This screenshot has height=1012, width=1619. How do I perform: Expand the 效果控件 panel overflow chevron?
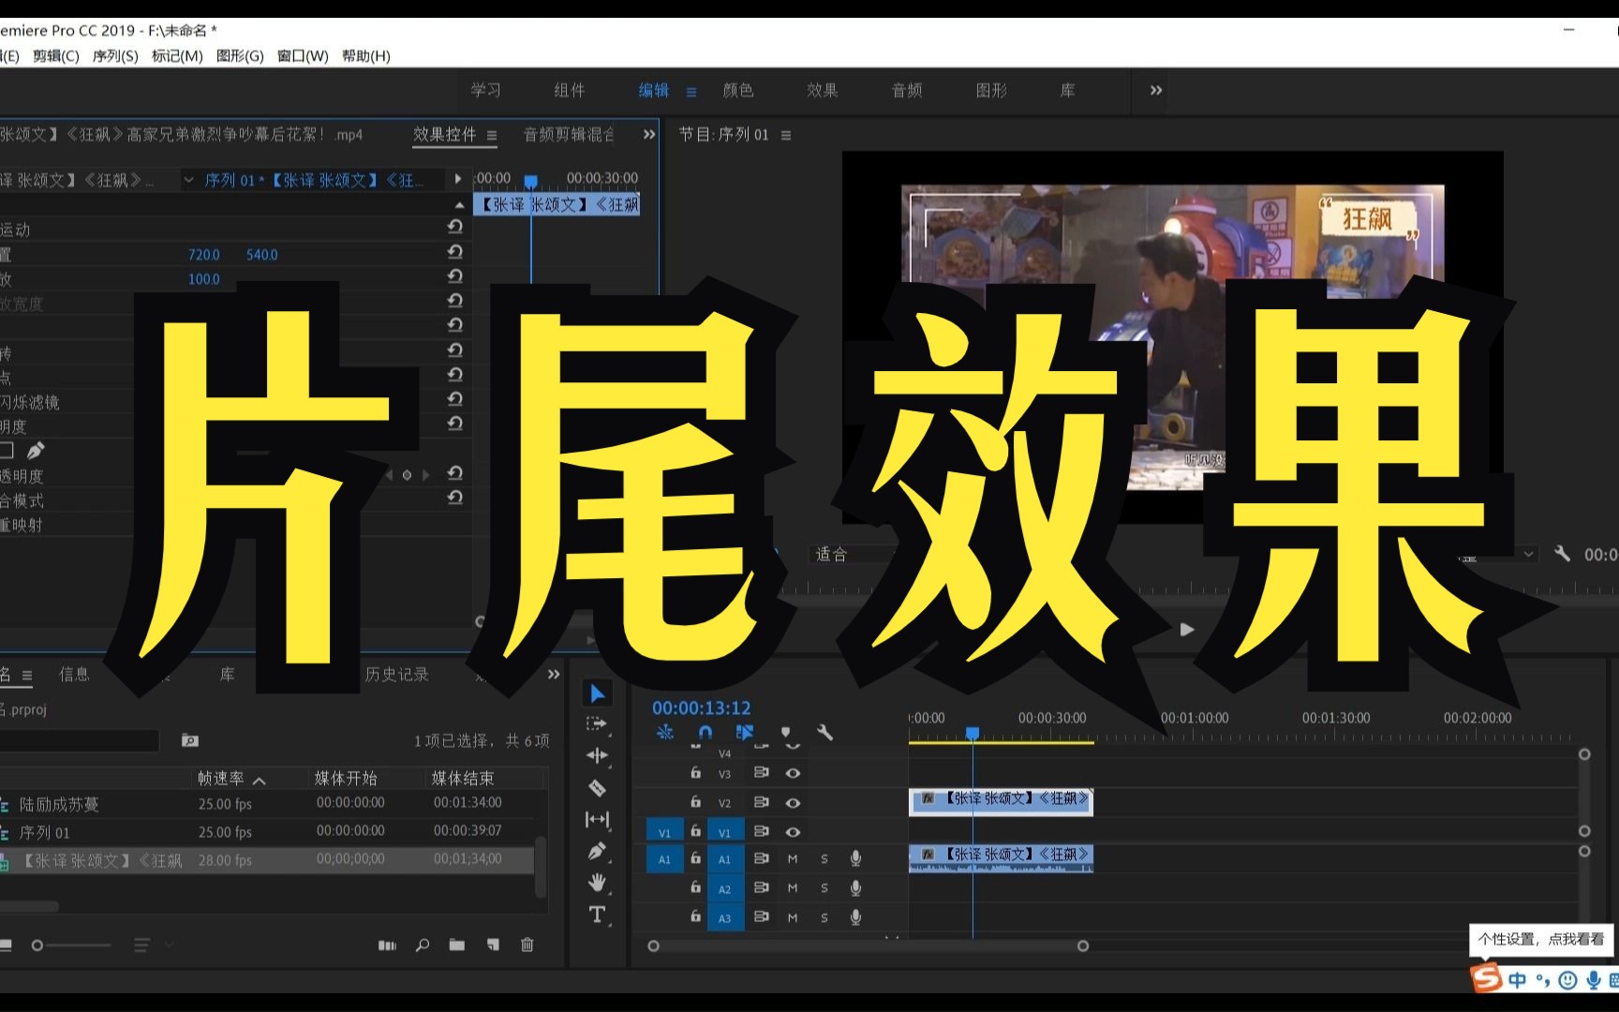[x=648, y=134]
